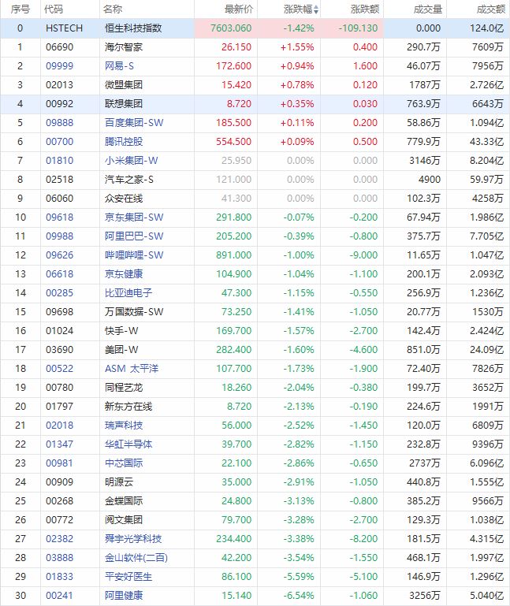
Task: Select 金蝶国际 stock name
Action: [124, 502]
